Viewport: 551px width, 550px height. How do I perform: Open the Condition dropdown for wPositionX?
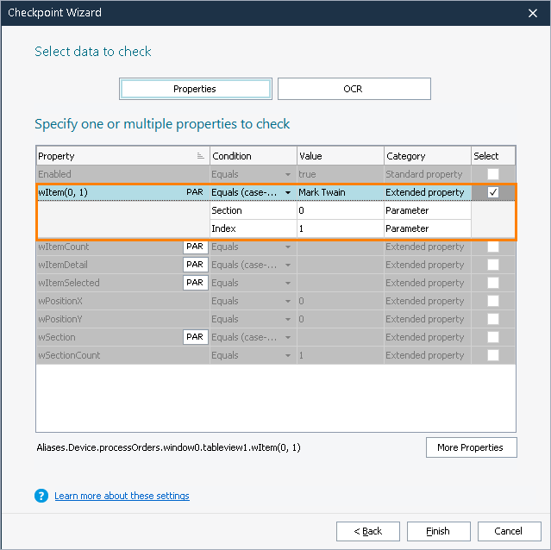tap(288, 302)
